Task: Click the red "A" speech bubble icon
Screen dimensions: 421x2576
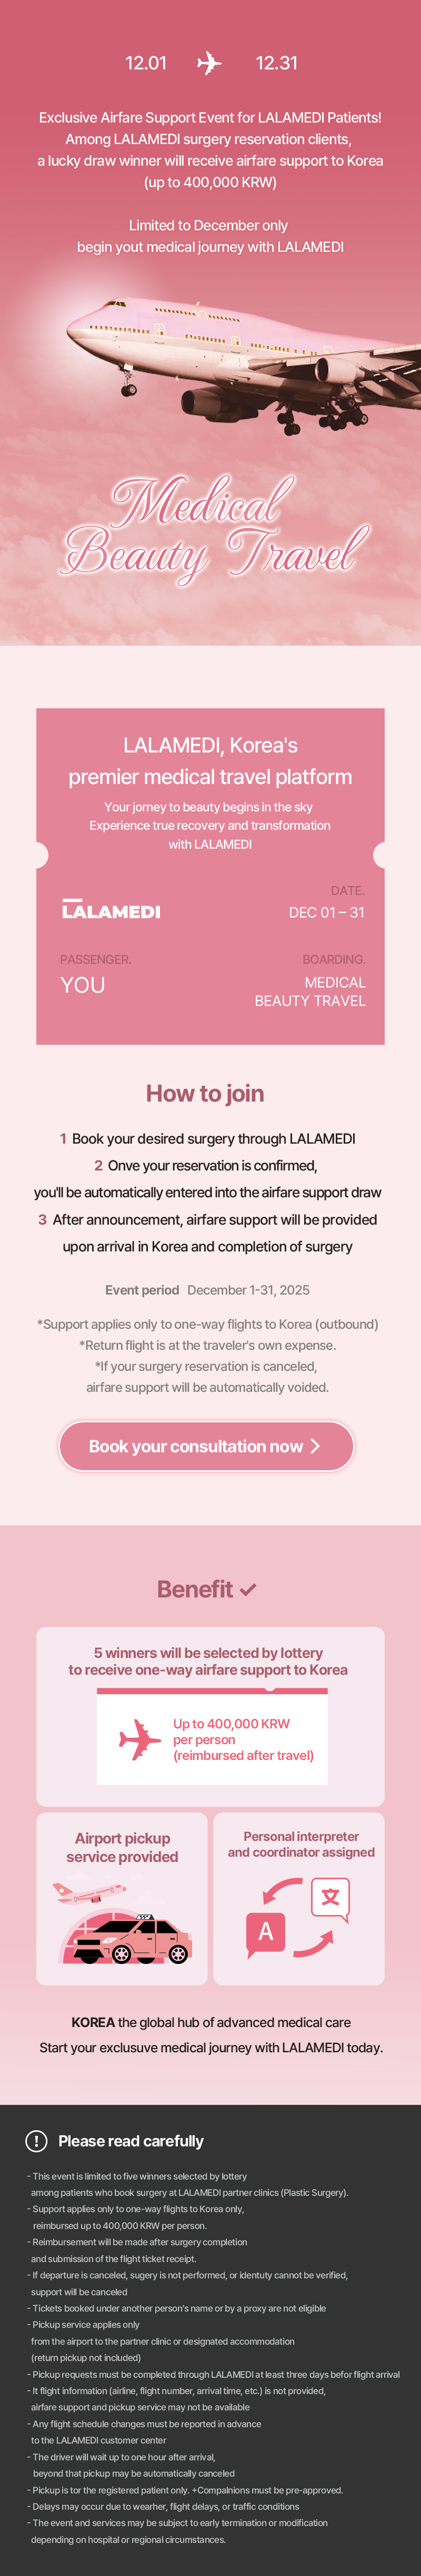Action: tap(265, 1932)
